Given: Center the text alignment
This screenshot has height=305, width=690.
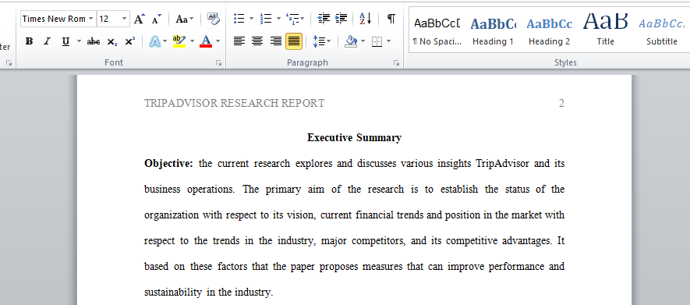Looking at the screenshot, I should 257,41.
